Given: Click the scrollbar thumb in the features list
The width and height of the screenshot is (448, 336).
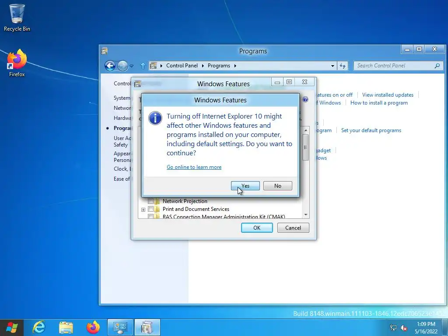Looking at the screenshot, I should [x=305, y=147].
